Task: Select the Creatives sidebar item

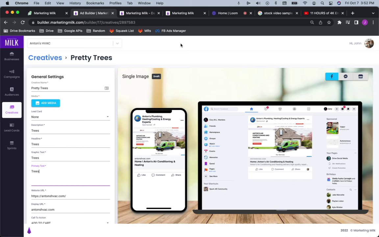Action: [12, 110]
